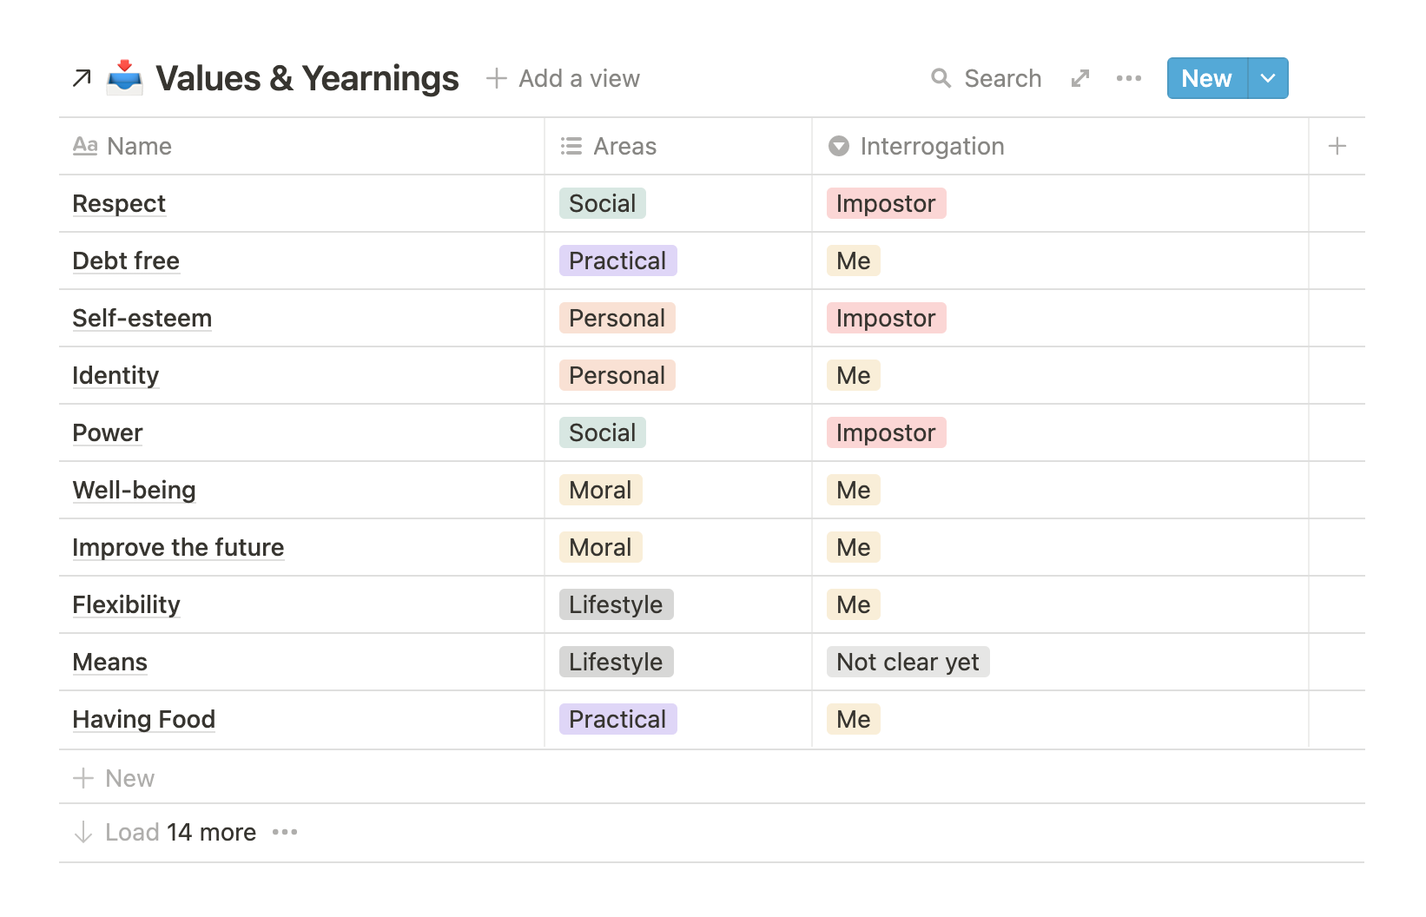Edit Lifestyle tag in Flexibility row
The height and width of the screenshot is (917, 1426).
coord(616,604)
